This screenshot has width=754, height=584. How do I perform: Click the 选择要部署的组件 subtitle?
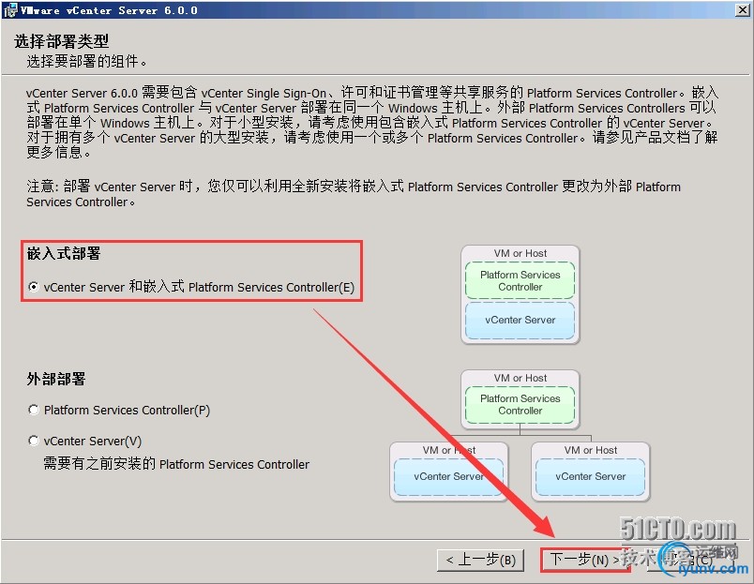(87, 62)
